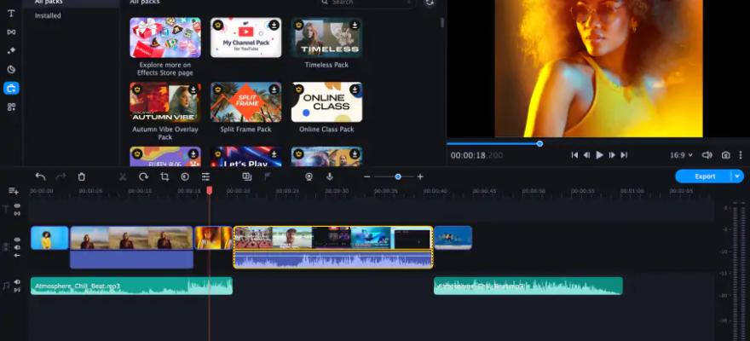
Task: Select the Titles tool in the sidebar
Action: click(x=11, y=13)
